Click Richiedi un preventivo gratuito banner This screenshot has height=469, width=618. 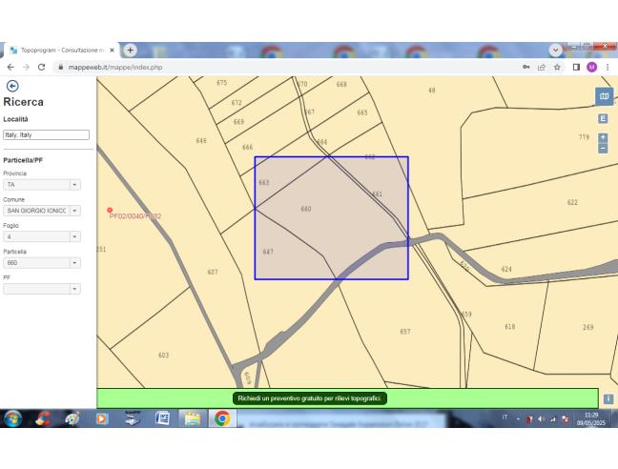(x=309, y=398)
